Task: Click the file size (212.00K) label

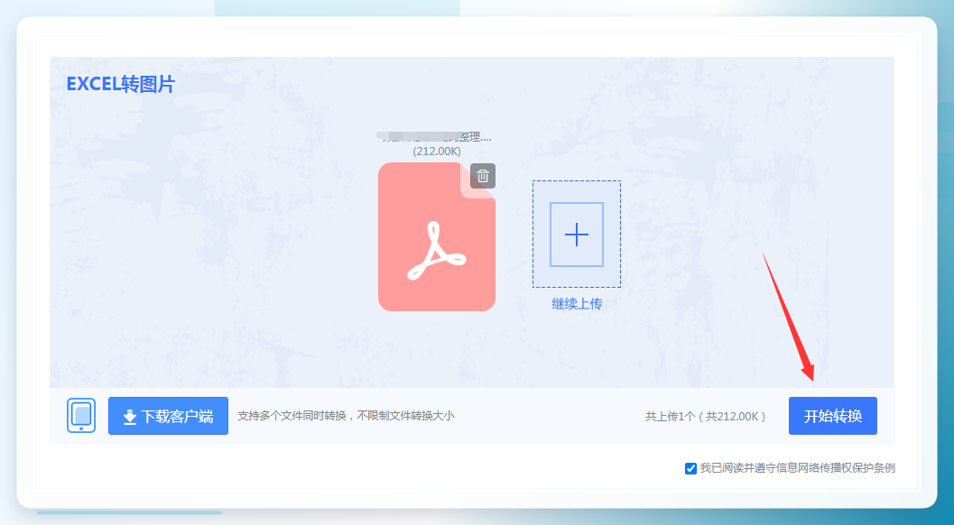Action: [x=437, y=151]
